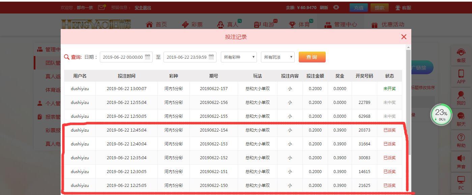Expand the 所有彩种 lottery type dropdown

pyautogui.click(x=239, y=57)
